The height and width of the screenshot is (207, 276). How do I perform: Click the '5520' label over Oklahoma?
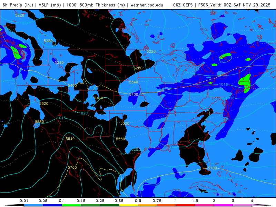pyautogui.click(x=125, y=123)
